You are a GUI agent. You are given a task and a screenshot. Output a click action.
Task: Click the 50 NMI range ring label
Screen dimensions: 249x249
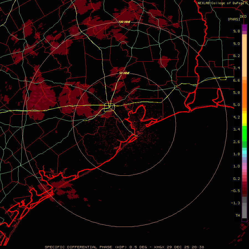tap(124, 73)
